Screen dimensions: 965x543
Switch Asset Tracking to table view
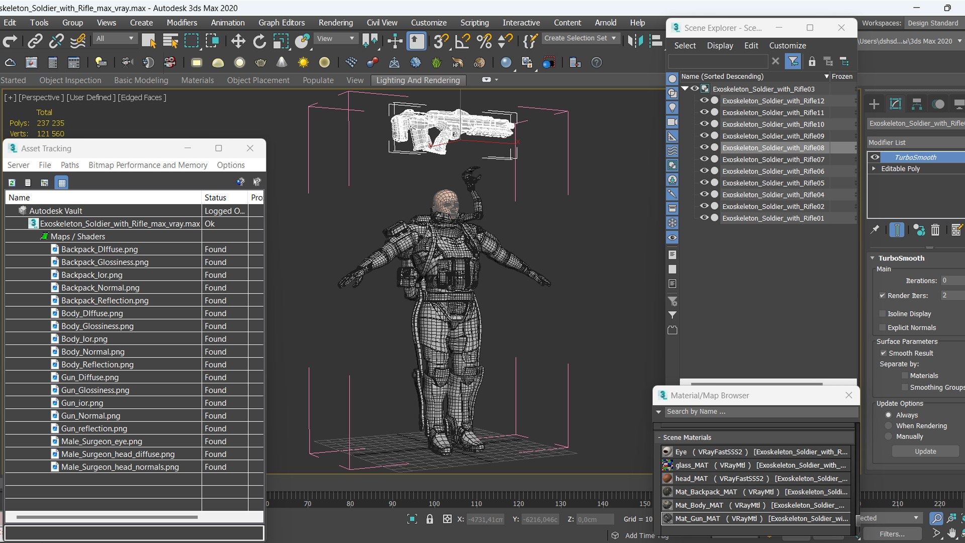62,183
